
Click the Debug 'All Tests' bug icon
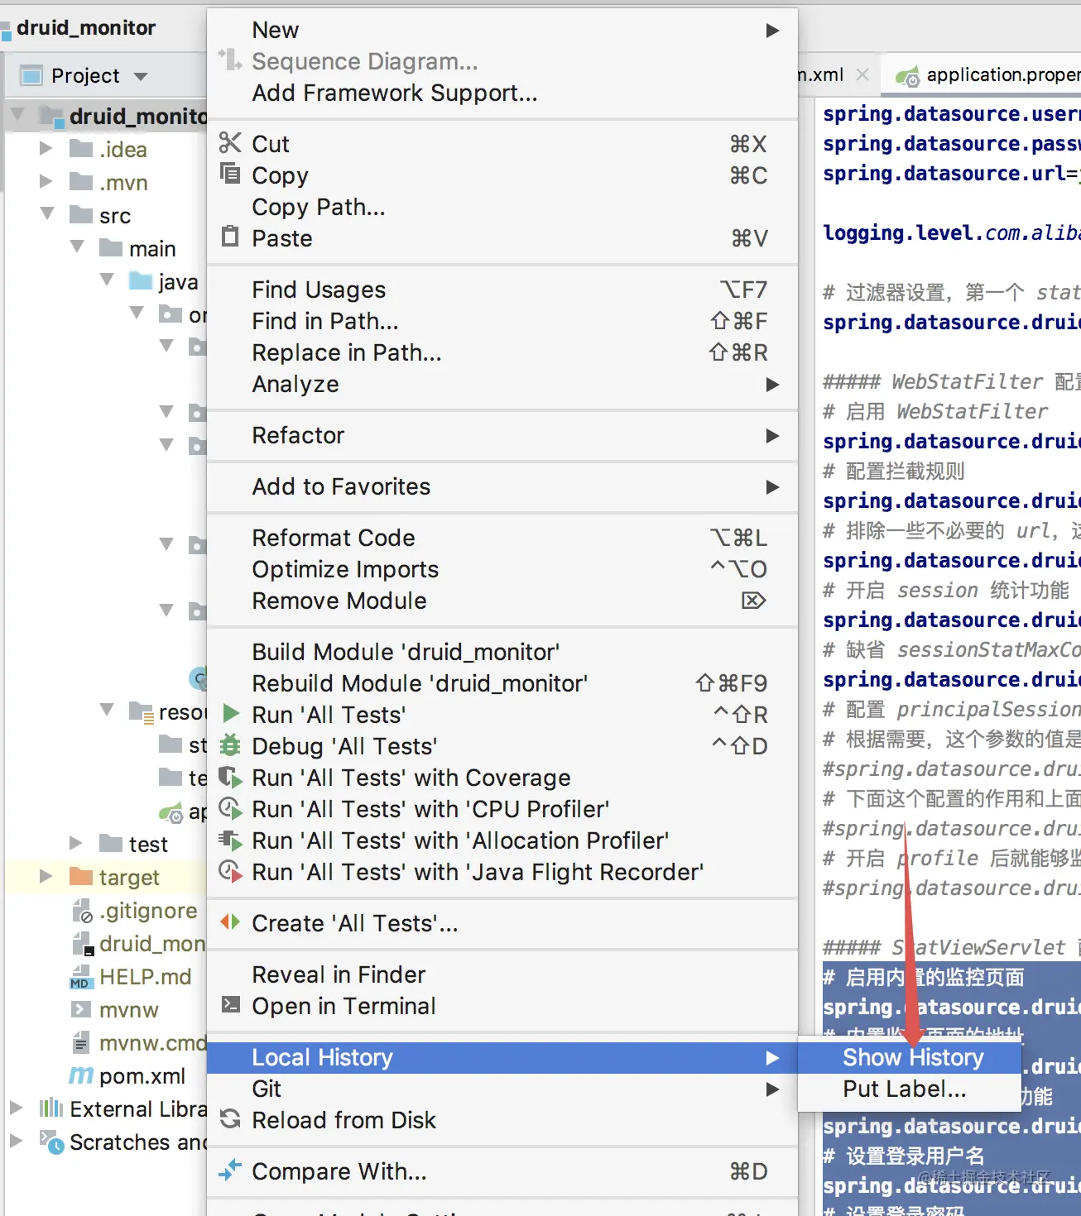coord(230,745)
